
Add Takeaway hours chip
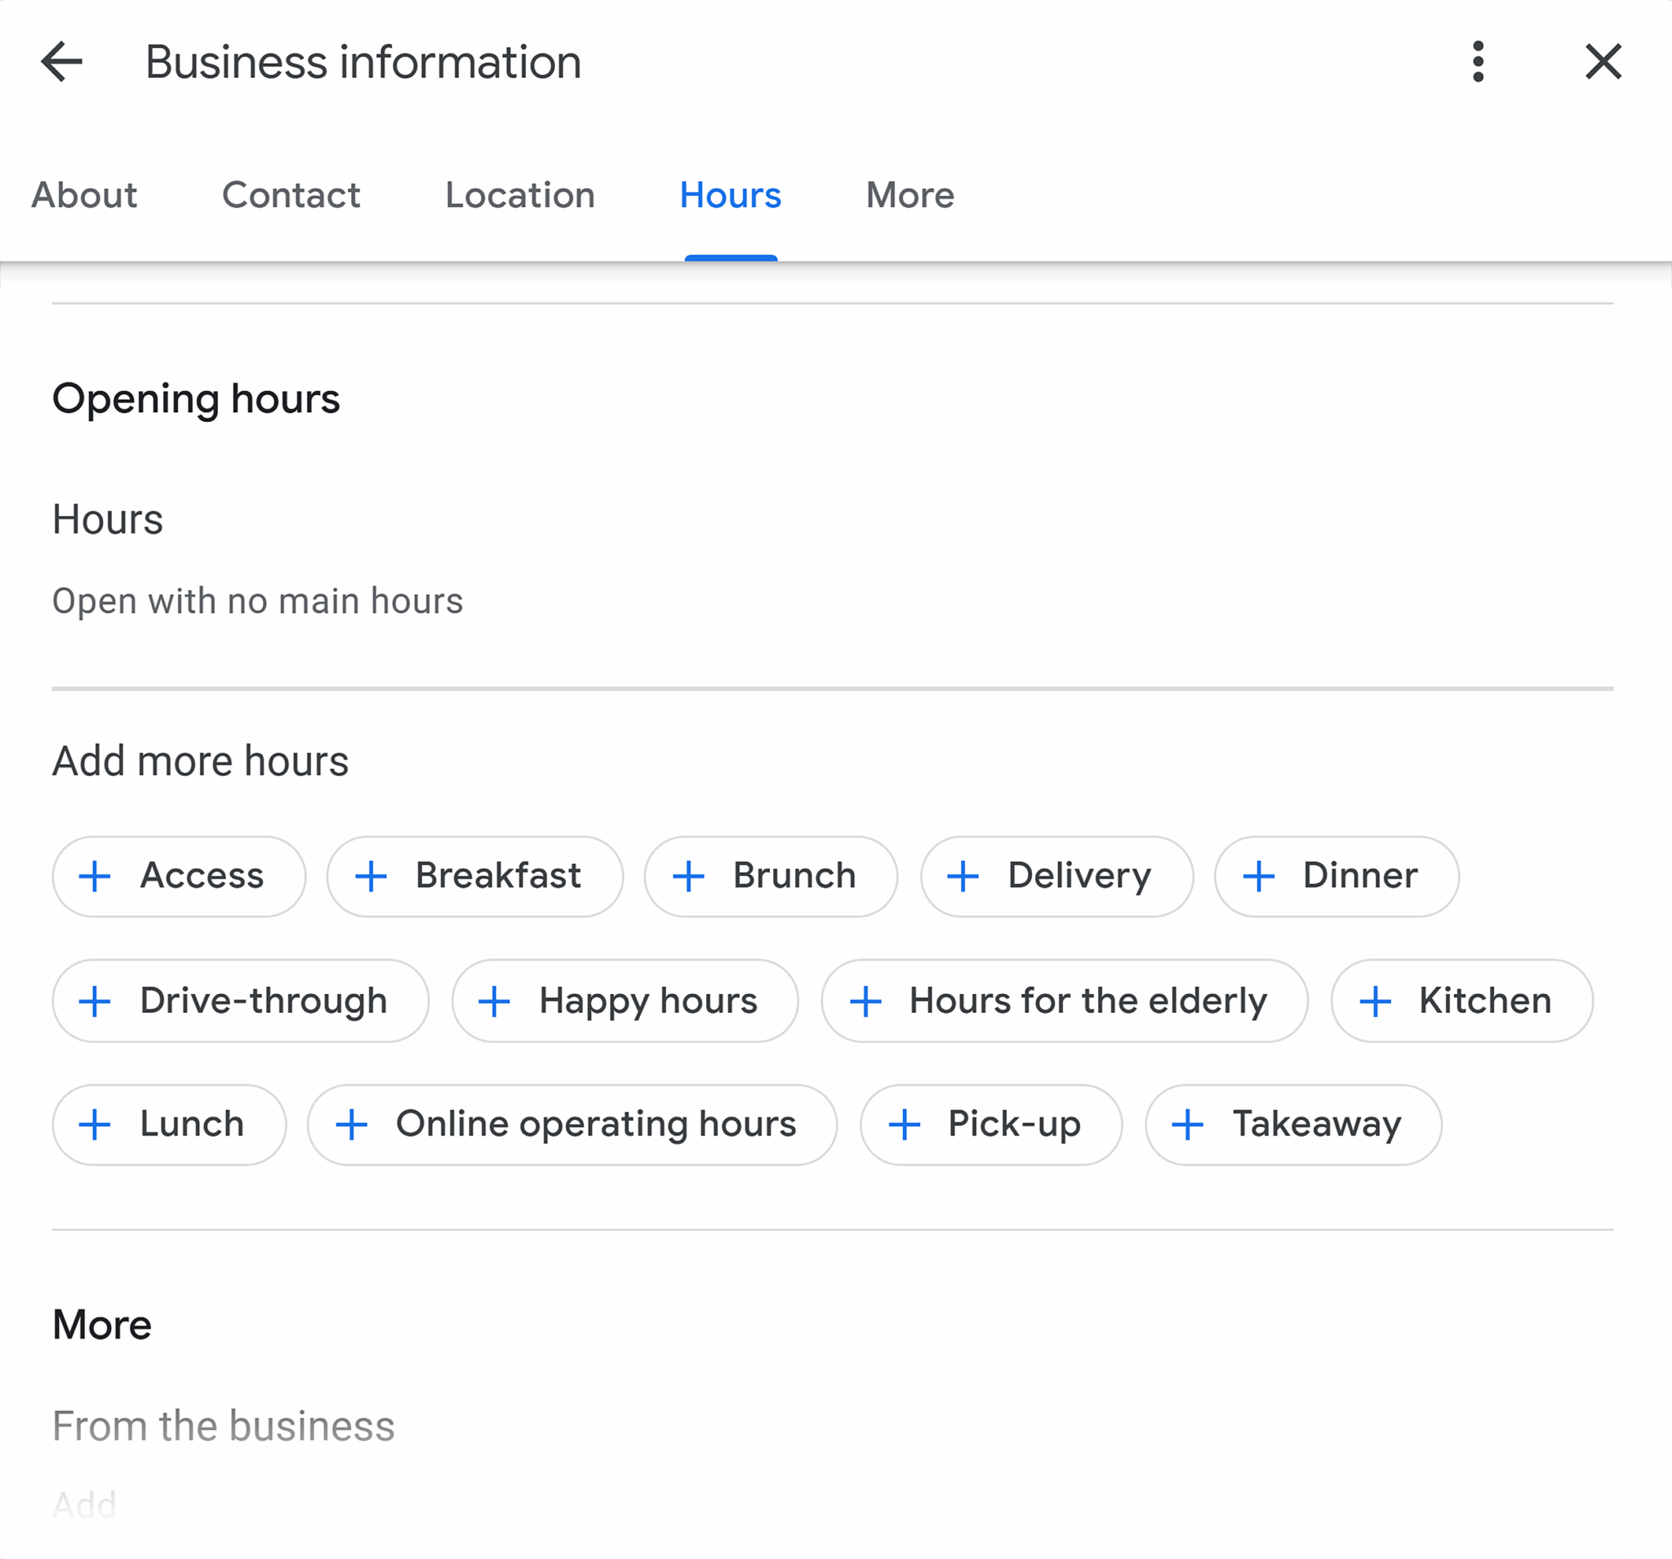click(x=1293, y=1124)
